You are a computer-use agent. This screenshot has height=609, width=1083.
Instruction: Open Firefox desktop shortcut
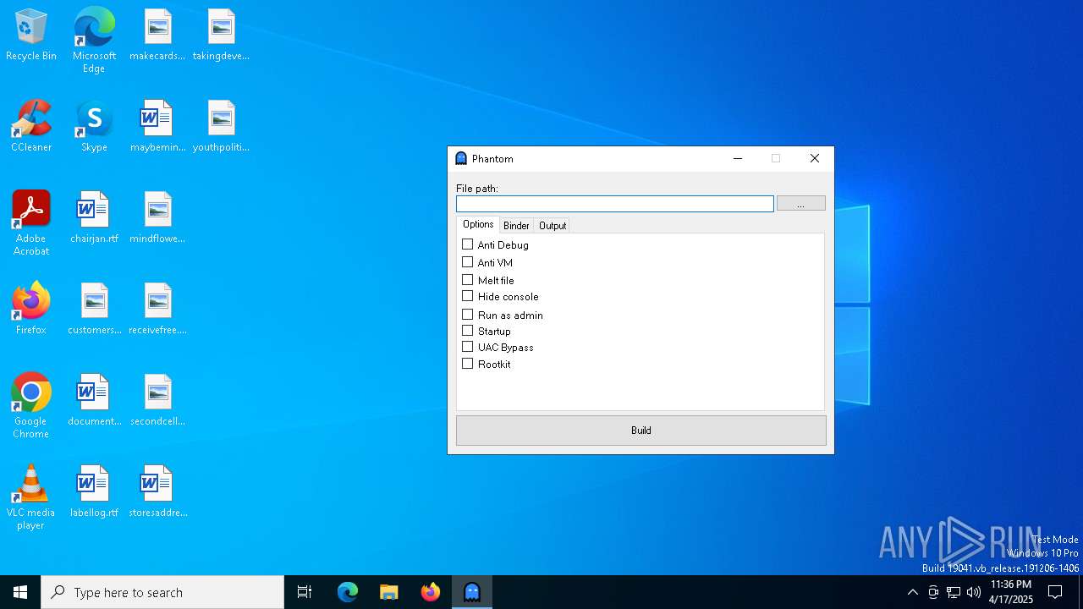(x=31, y=310)
